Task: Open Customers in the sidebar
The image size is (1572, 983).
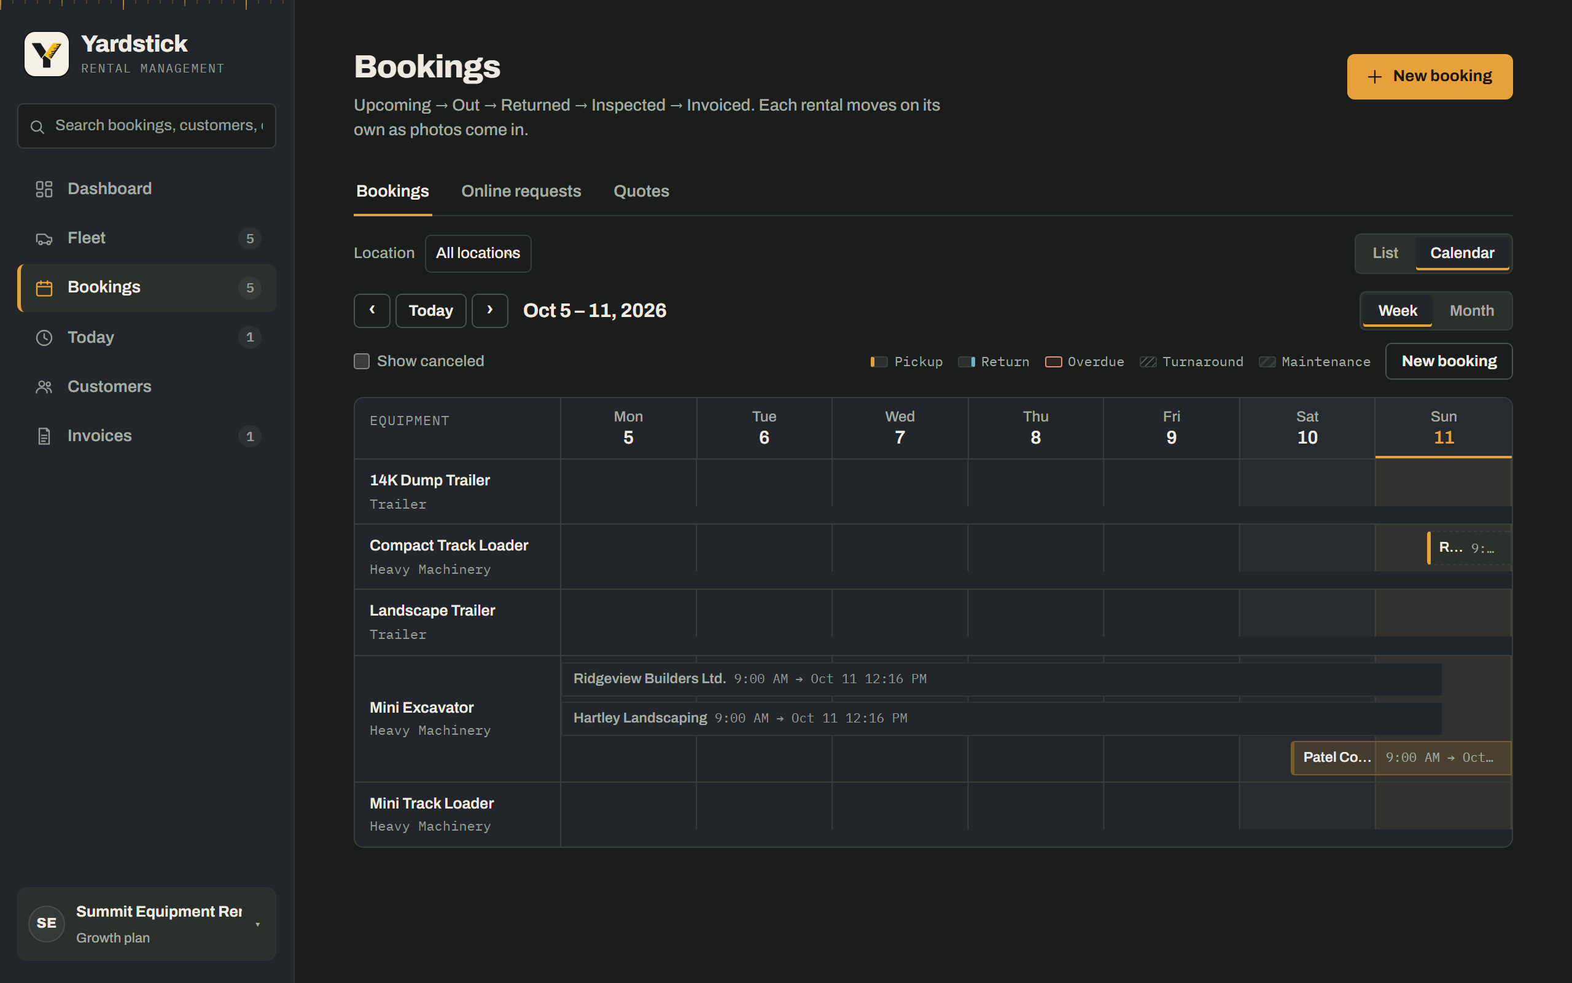Action: point(147,387)
